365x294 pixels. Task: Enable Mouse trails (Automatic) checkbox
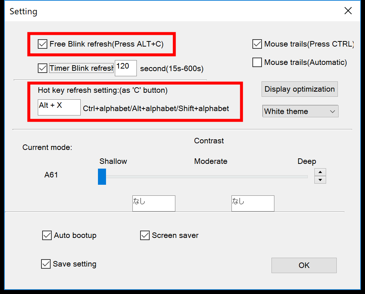257,62
